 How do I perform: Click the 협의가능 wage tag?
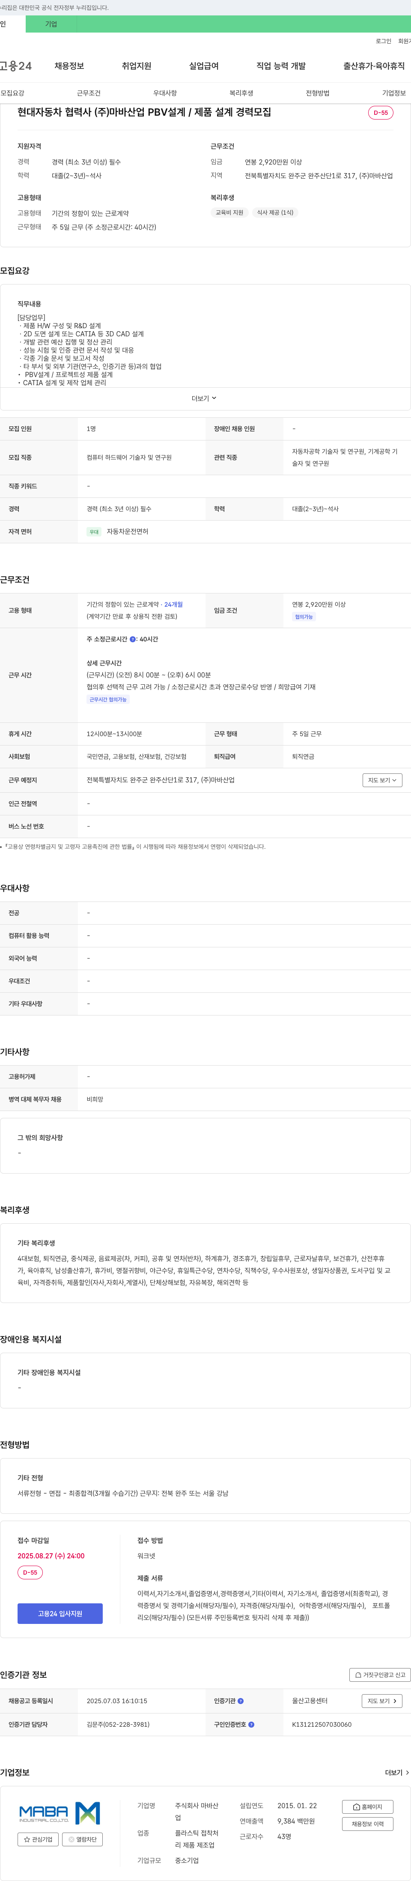coord(304,617)
